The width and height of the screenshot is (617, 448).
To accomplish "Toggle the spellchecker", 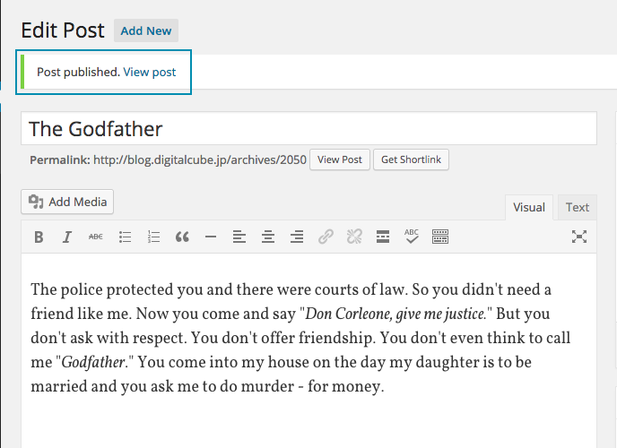I will click(x=412, y=237).
